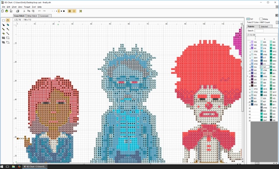Click the current color 747 swatch

(x=248, y=19)
